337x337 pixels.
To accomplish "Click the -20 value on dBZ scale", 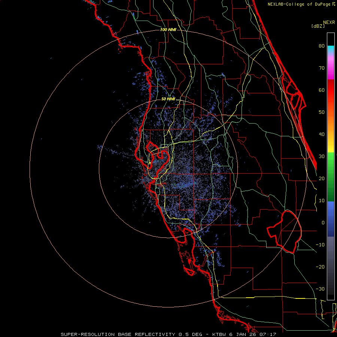I will (x=320, y=267).
